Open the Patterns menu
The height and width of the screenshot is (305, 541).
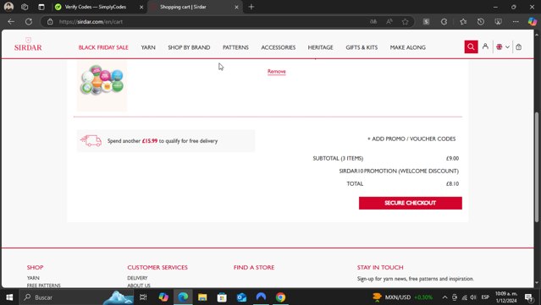pos(235,47)
